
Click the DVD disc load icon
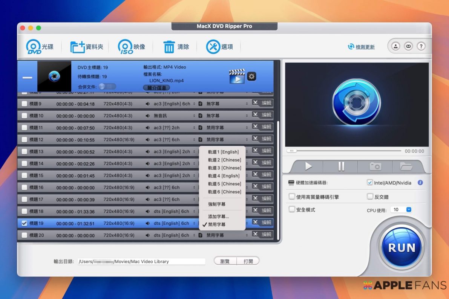33,47
